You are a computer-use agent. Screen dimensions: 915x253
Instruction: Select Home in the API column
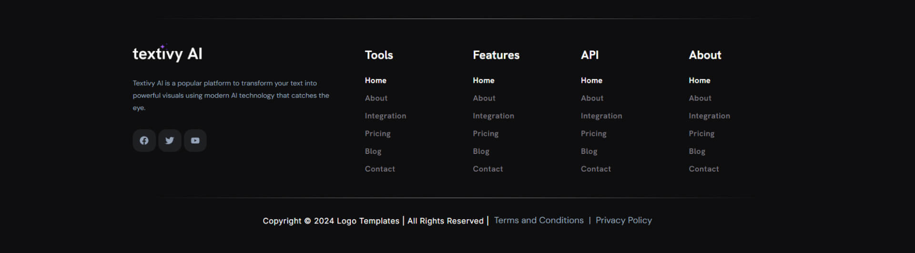click(x=591, y=81)
